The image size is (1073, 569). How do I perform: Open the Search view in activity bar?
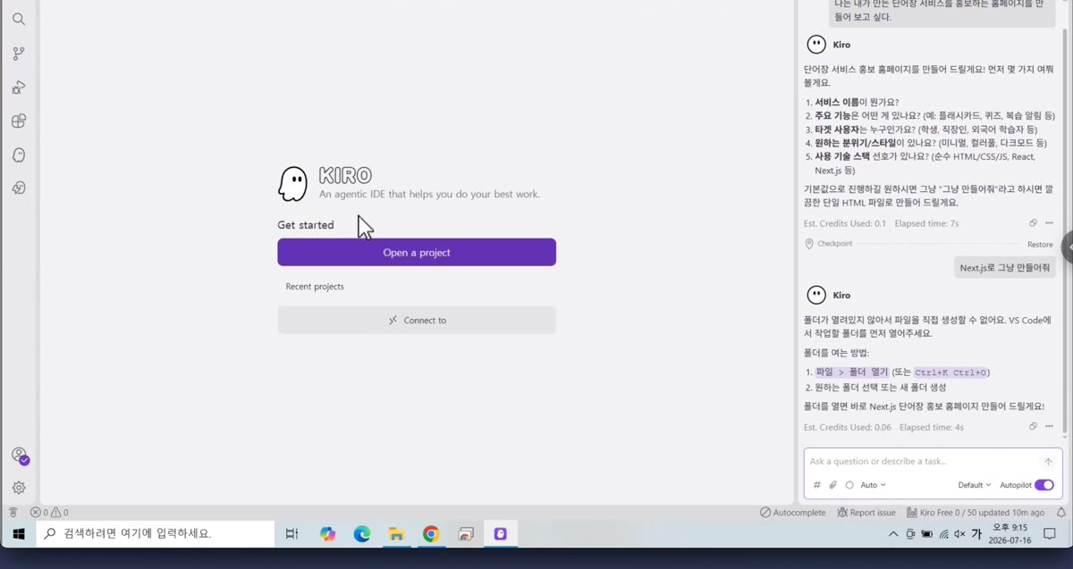click(19, 19)
